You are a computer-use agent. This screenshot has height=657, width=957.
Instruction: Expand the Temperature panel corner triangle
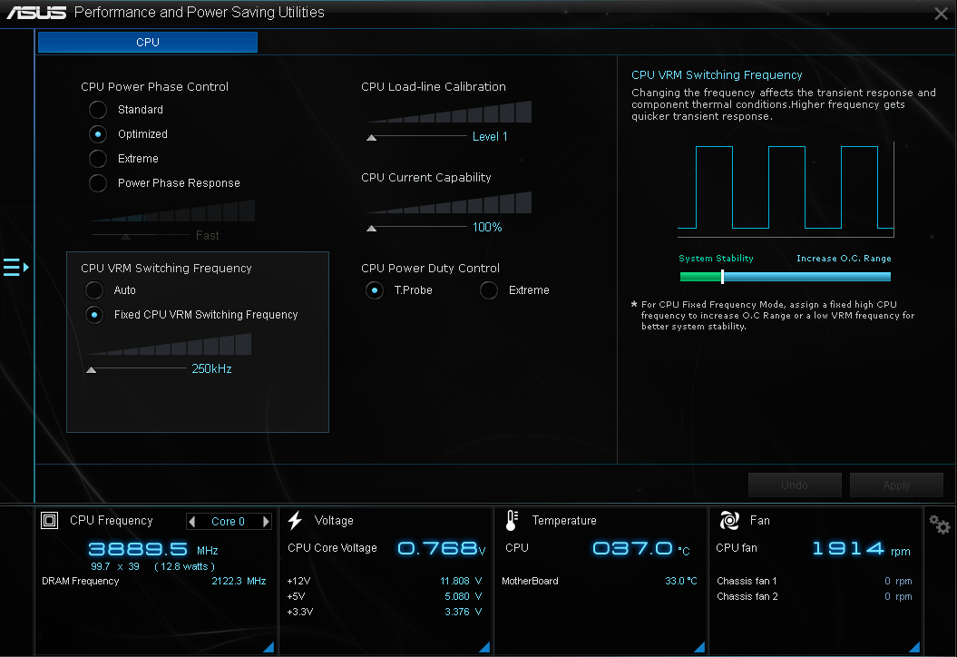(x=699, y=647)
